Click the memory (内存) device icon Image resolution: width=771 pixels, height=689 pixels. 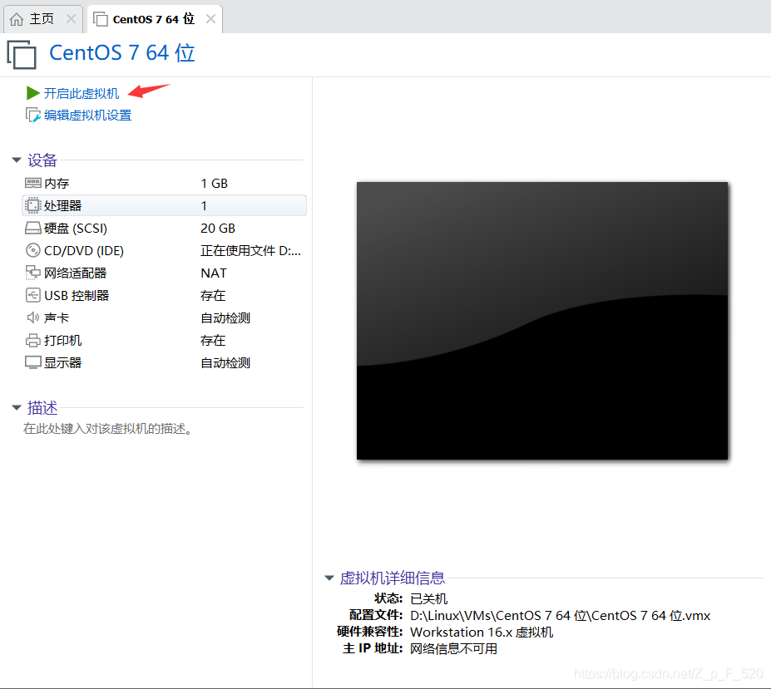tap(33, 184)
